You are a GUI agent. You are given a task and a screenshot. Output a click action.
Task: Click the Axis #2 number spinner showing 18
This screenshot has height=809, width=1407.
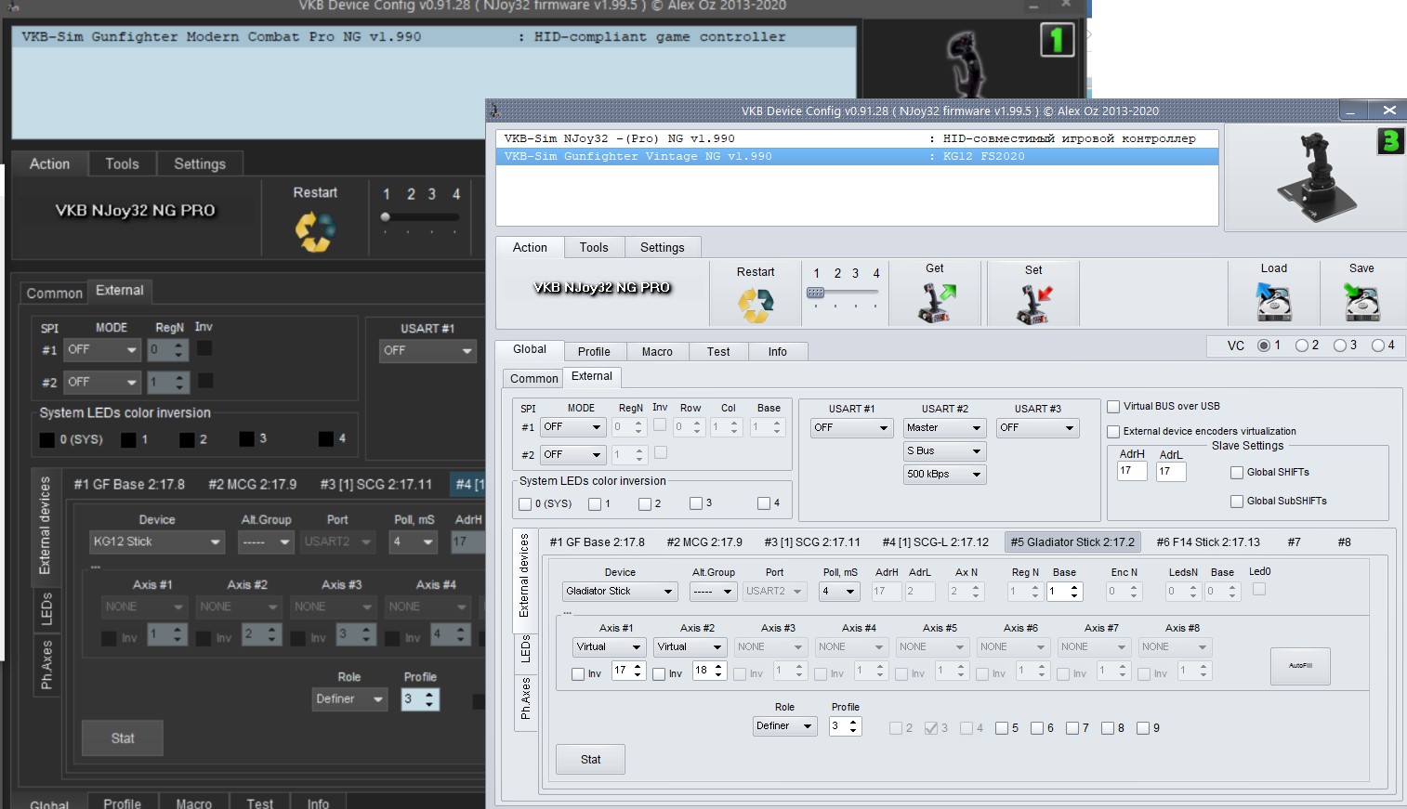pyautogui.click(x=708, y=671)
